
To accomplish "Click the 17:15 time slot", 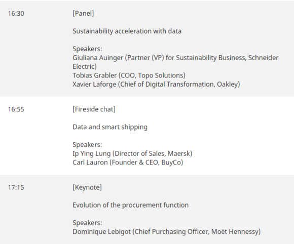I will (x=16, y=187).
